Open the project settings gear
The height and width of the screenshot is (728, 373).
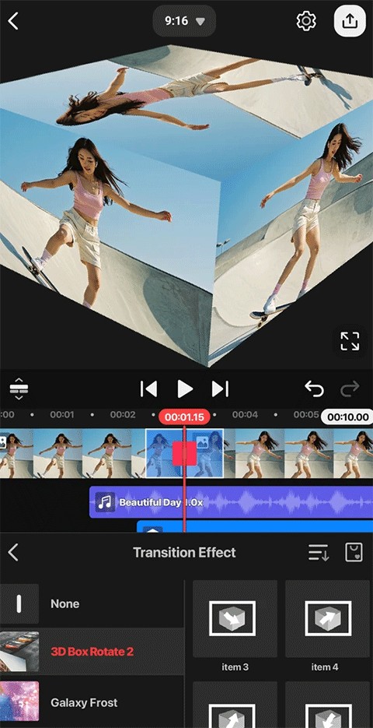306,21
